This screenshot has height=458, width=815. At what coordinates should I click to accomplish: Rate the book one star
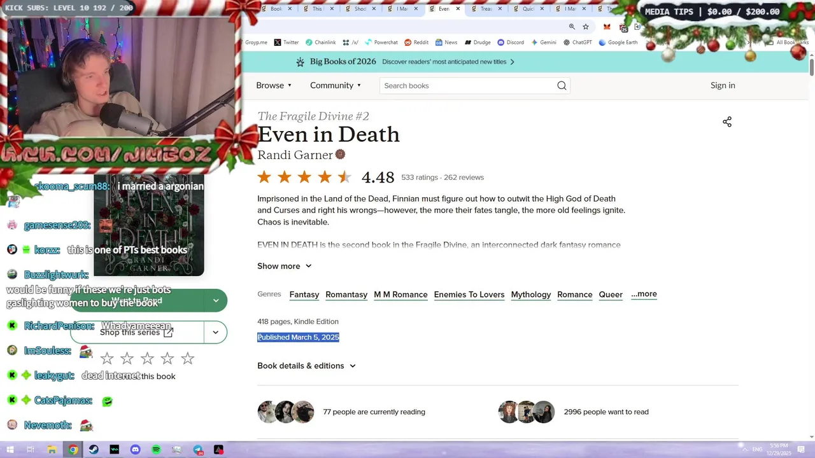tap(107, 359)
